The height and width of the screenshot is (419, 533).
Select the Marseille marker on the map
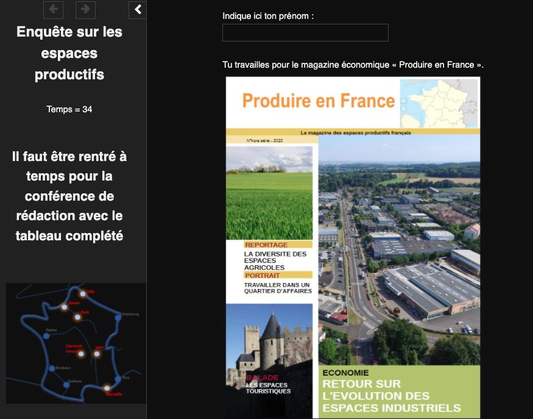click(x=107, y=387)
